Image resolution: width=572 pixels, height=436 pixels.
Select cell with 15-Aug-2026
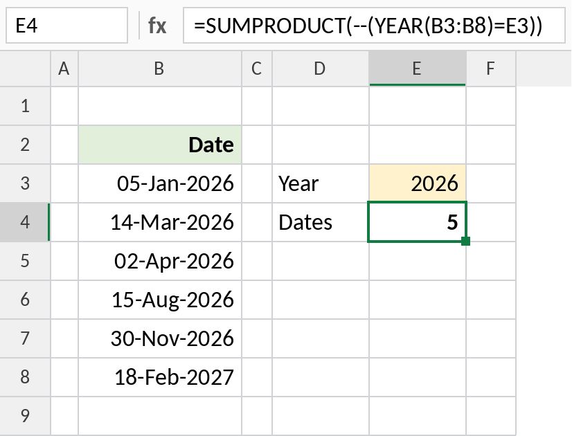pyautogui.click(x=160, y=300)
